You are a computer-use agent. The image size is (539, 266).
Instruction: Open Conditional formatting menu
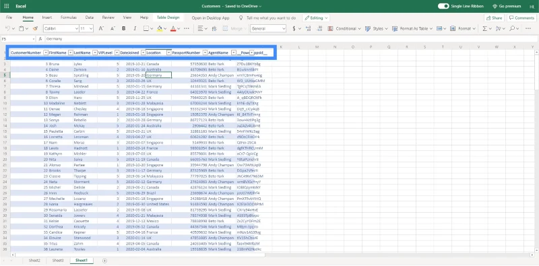point(344,28)
